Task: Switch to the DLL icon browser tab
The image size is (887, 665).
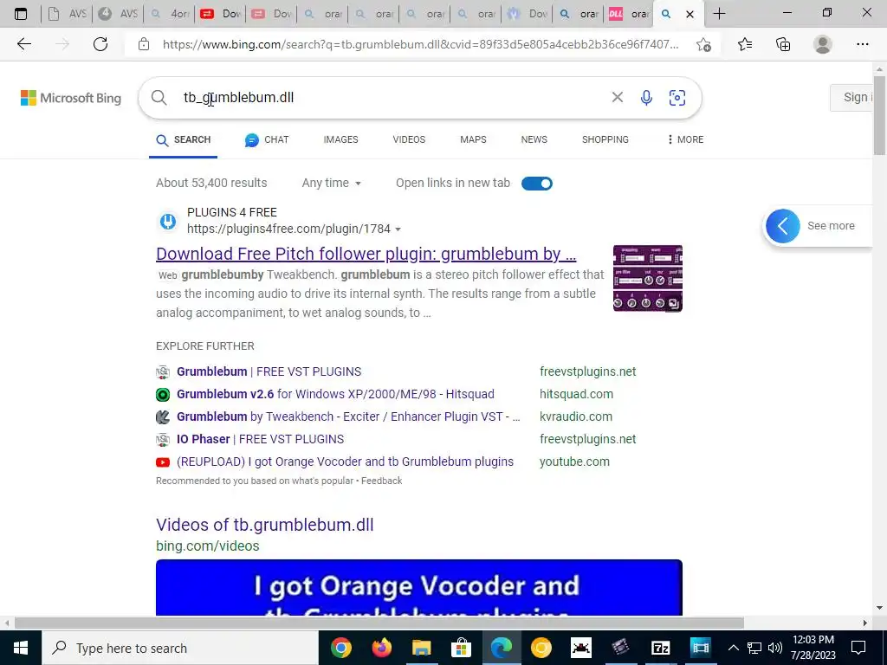Action: pos(630,14)
